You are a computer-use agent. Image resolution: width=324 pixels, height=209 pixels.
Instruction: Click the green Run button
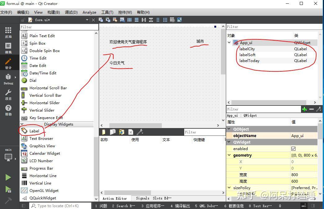(8, 177)
